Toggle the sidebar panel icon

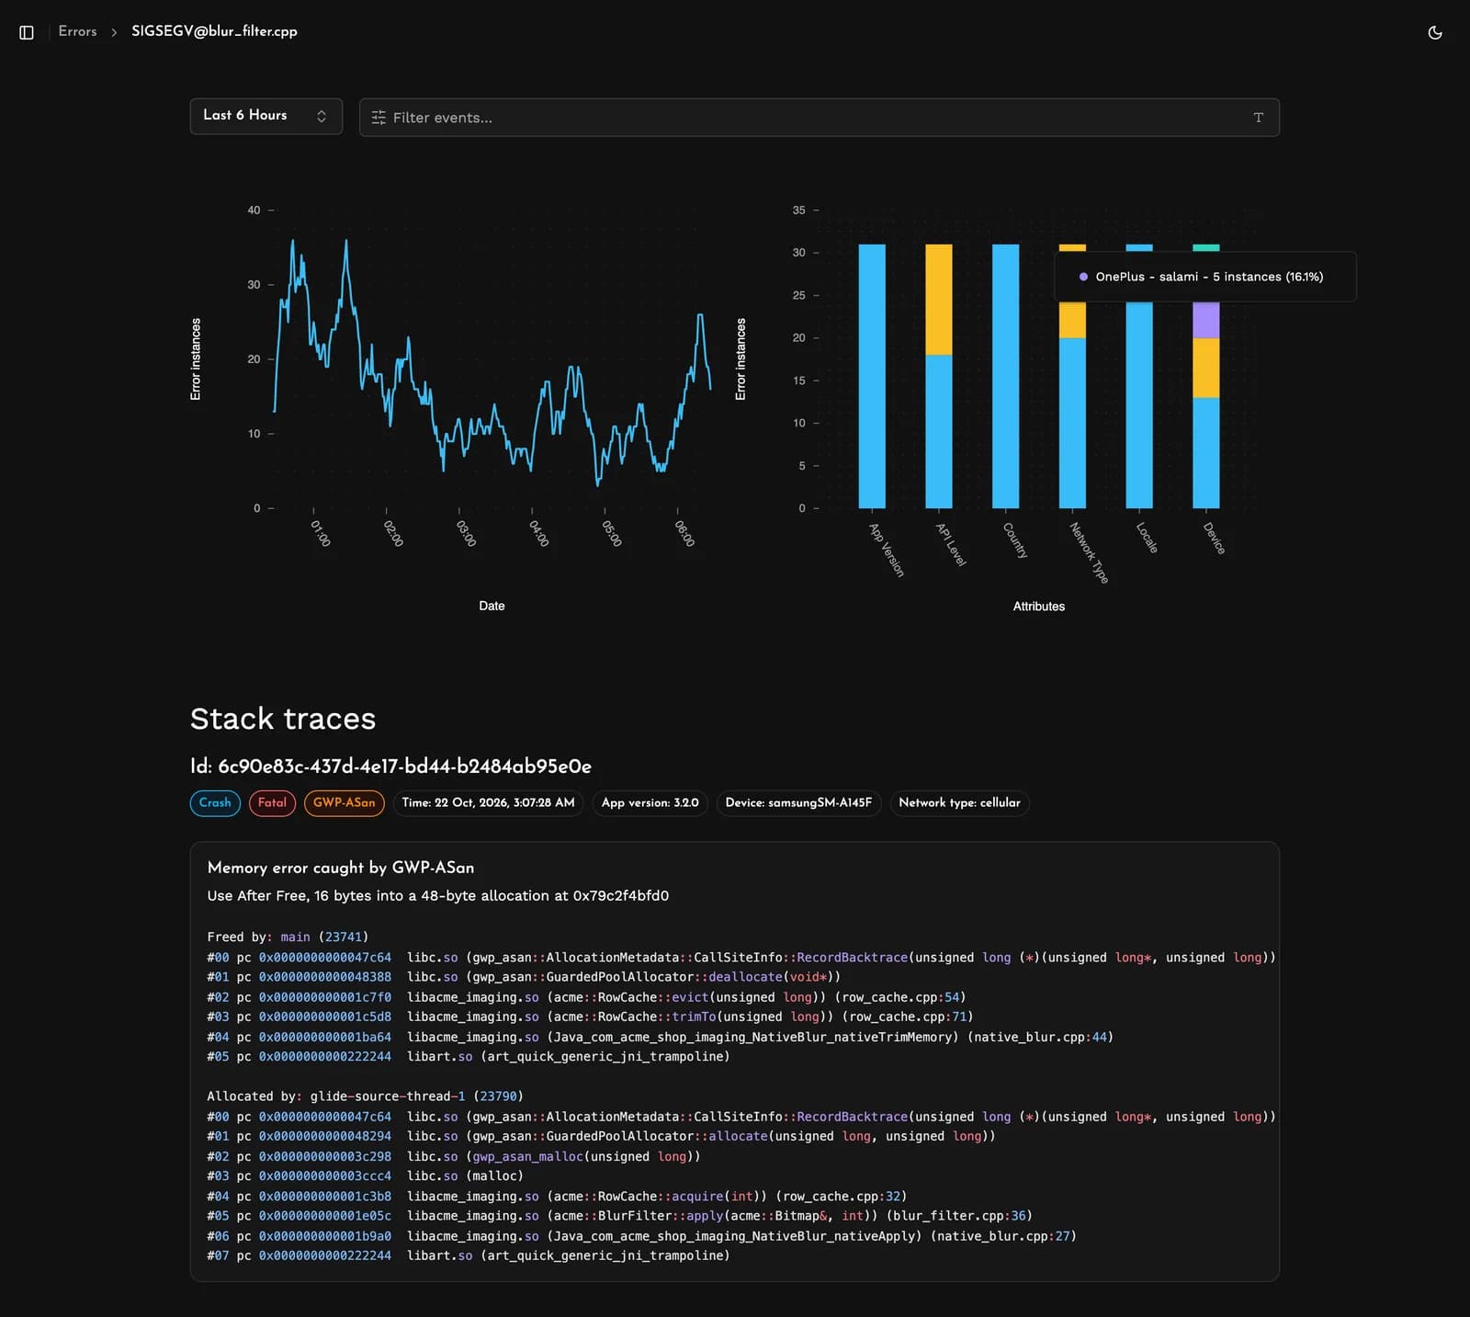(27, 32)
